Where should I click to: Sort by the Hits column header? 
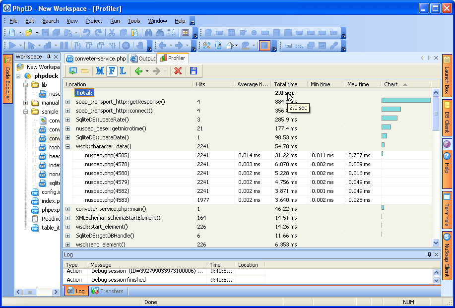click(x=213, y=84)
